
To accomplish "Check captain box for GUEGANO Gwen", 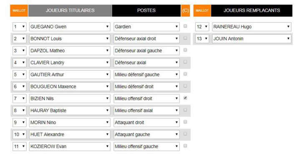I will point(185,26).
